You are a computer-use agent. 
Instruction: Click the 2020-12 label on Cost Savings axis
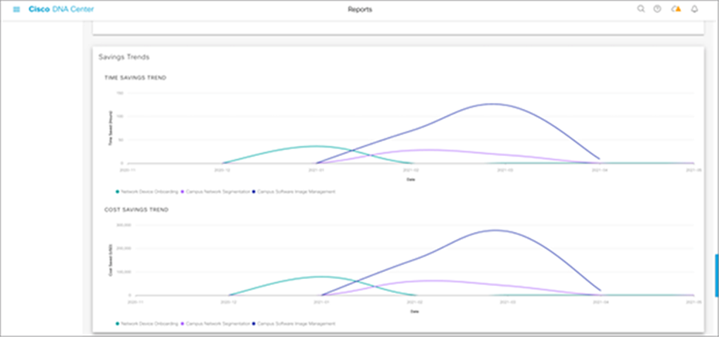(229, 301)
